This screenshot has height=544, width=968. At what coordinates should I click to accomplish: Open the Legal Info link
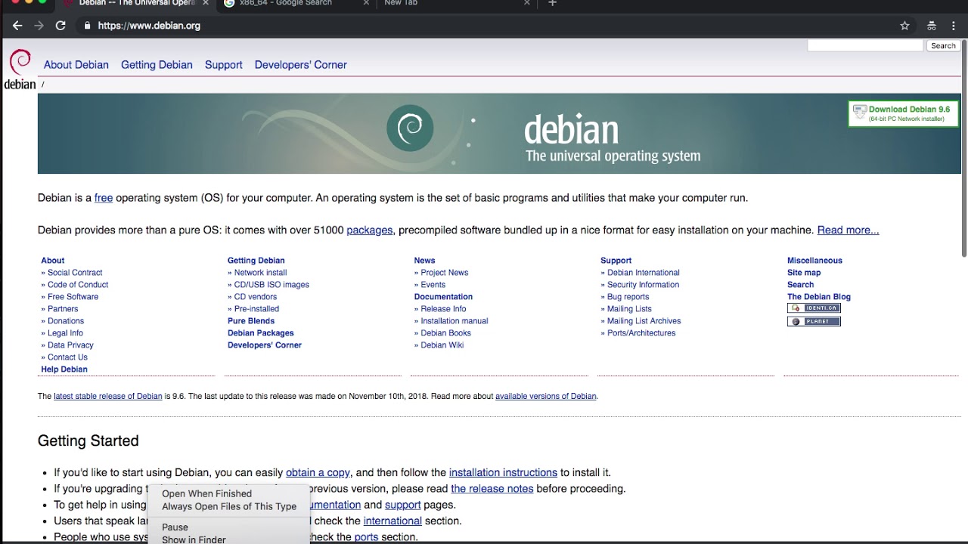tap(65, 333)
